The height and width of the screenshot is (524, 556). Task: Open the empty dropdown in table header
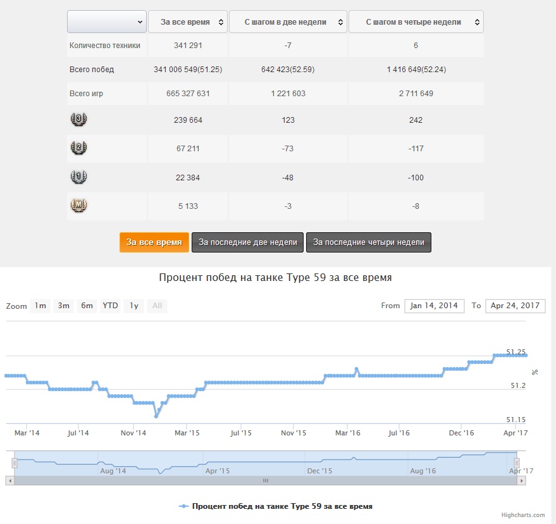click(107, 22)
